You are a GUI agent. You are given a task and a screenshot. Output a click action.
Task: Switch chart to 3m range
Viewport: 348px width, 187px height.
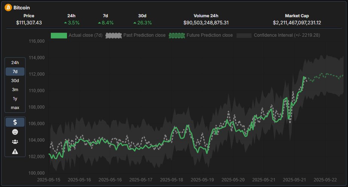(15, 90)
